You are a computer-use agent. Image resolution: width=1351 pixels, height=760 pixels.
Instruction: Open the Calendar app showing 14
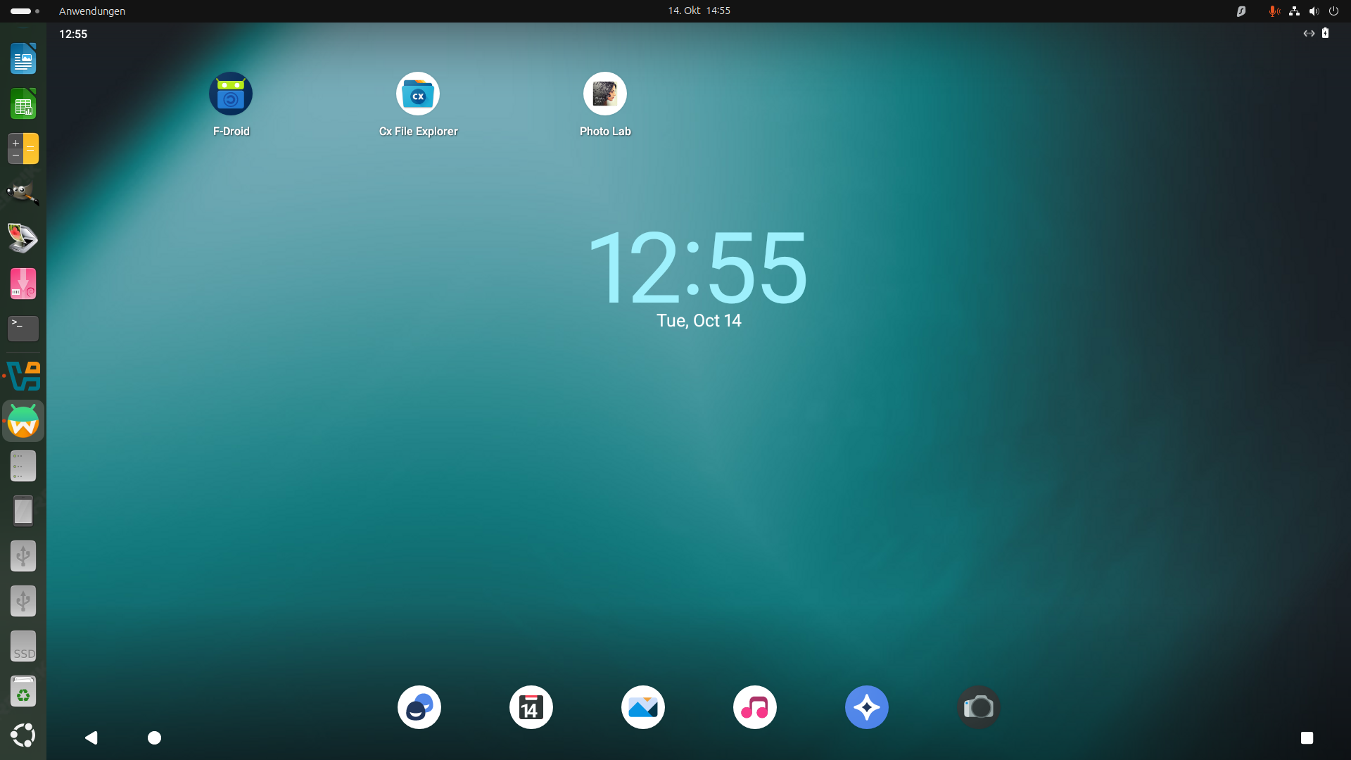coord(531,707)
